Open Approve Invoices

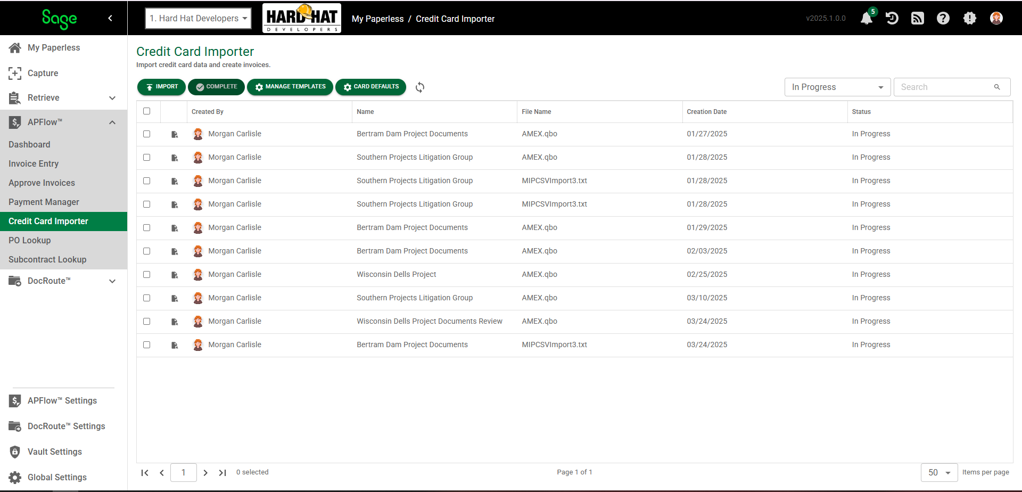42,183
